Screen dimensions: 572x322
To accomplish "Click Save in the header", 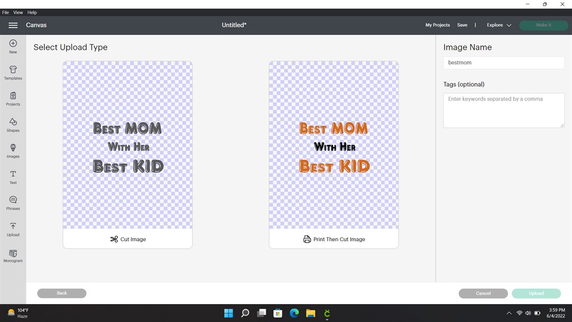I will [x=462, y=25].
